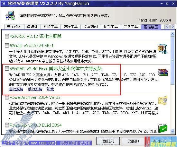Click the WinZip application icon
The height and width of the screenshot is (147, 177).
click(x=163, y=49)
